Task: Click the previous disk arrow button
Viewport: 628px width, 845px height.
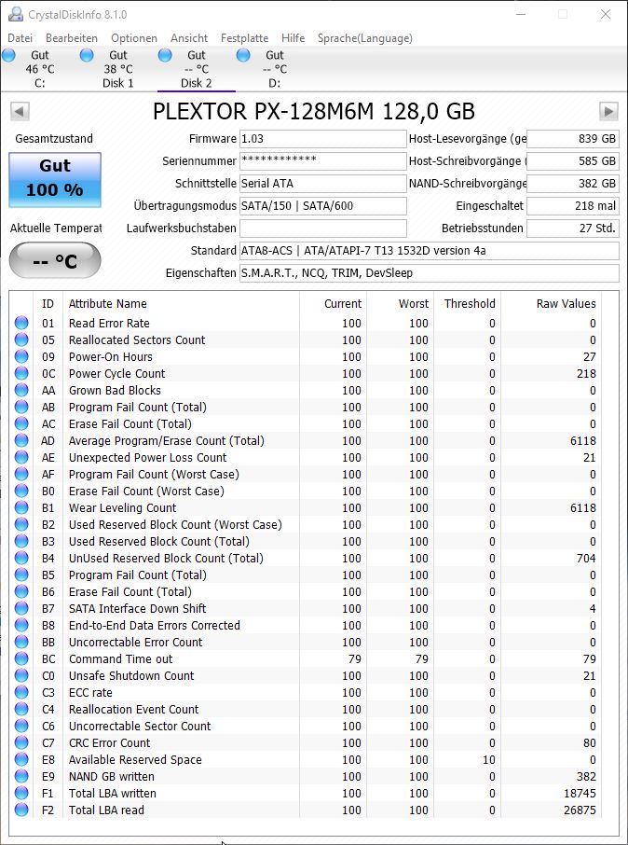Action: point(20,112)
